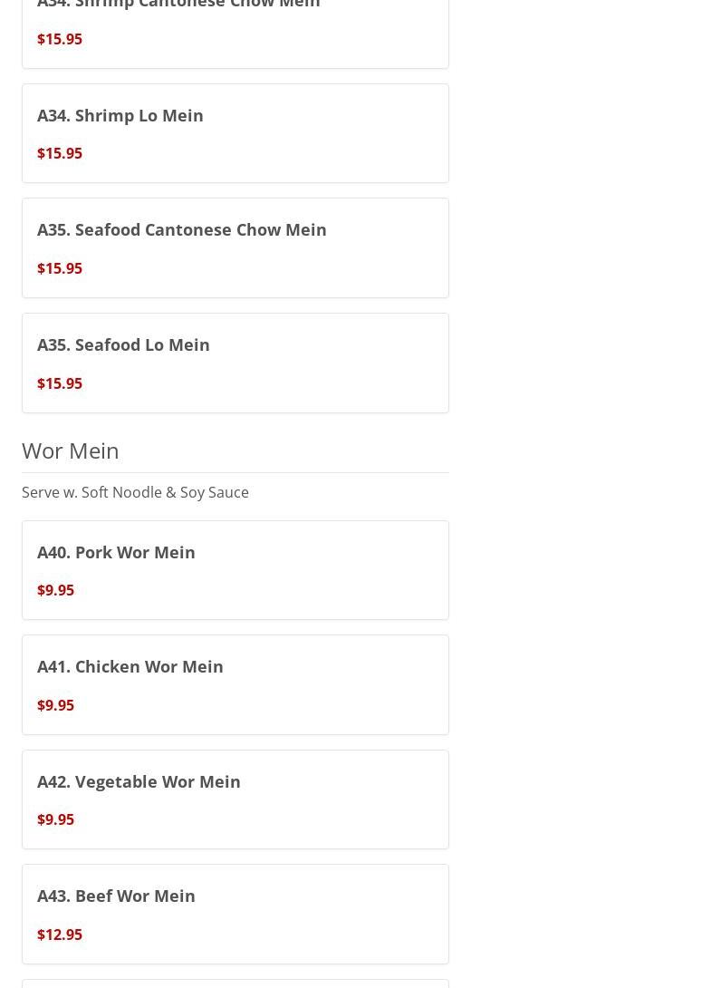This screenshot has width=711, height=988.
Task: Click the price under Shrimp Lo Mein
Action: click(x=60, y=153)
